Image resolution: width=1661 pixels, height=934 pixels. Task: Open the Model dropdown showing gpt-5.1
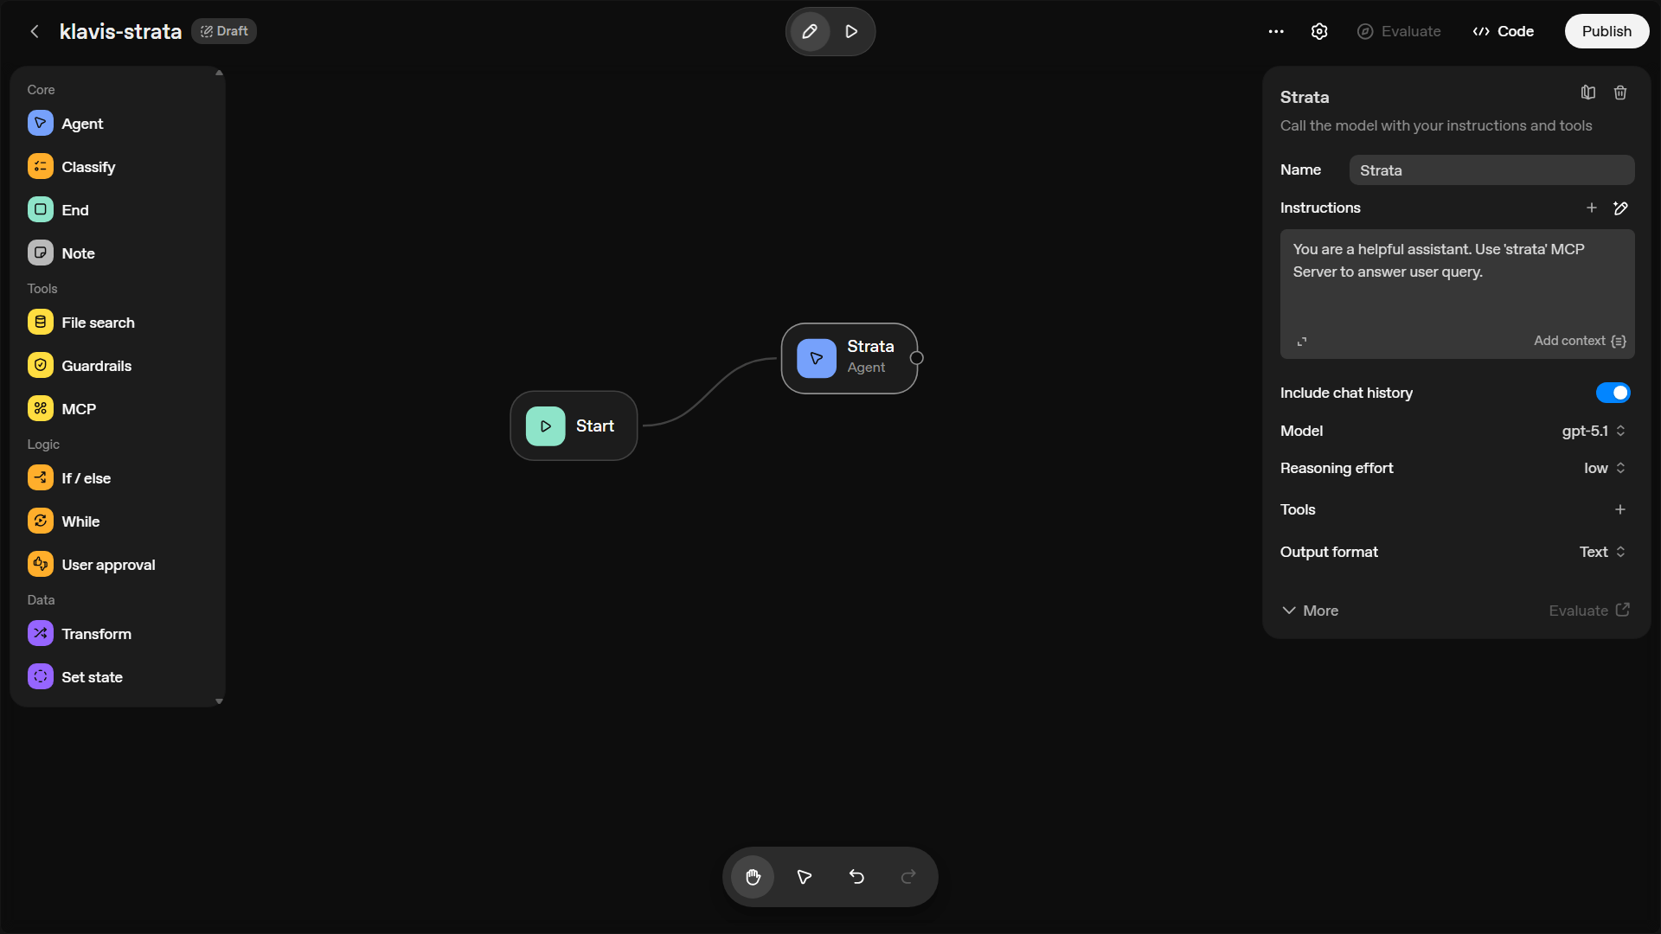[1594, 431]
